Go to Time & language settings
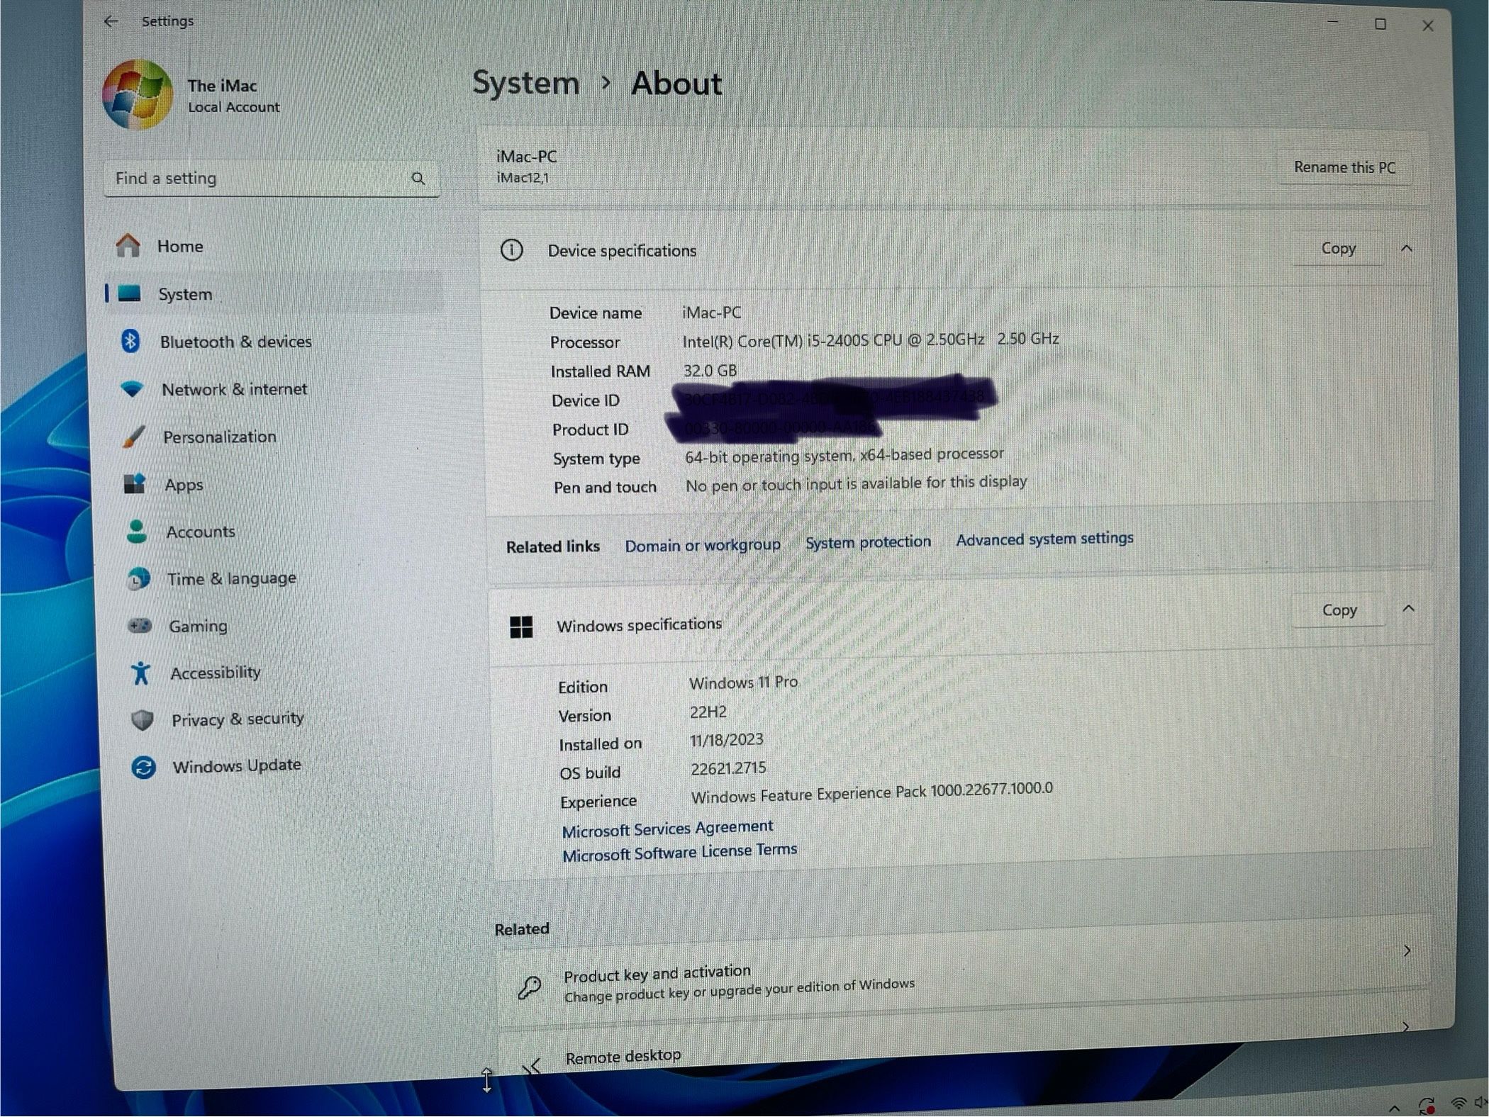The height and width of the screenshot is (1117, 1489). pyautogui.click(x=231, y=579)
